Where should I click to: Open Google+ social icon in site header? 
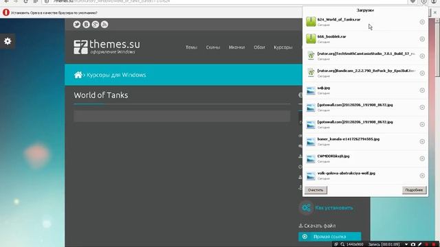click(96, 25)
